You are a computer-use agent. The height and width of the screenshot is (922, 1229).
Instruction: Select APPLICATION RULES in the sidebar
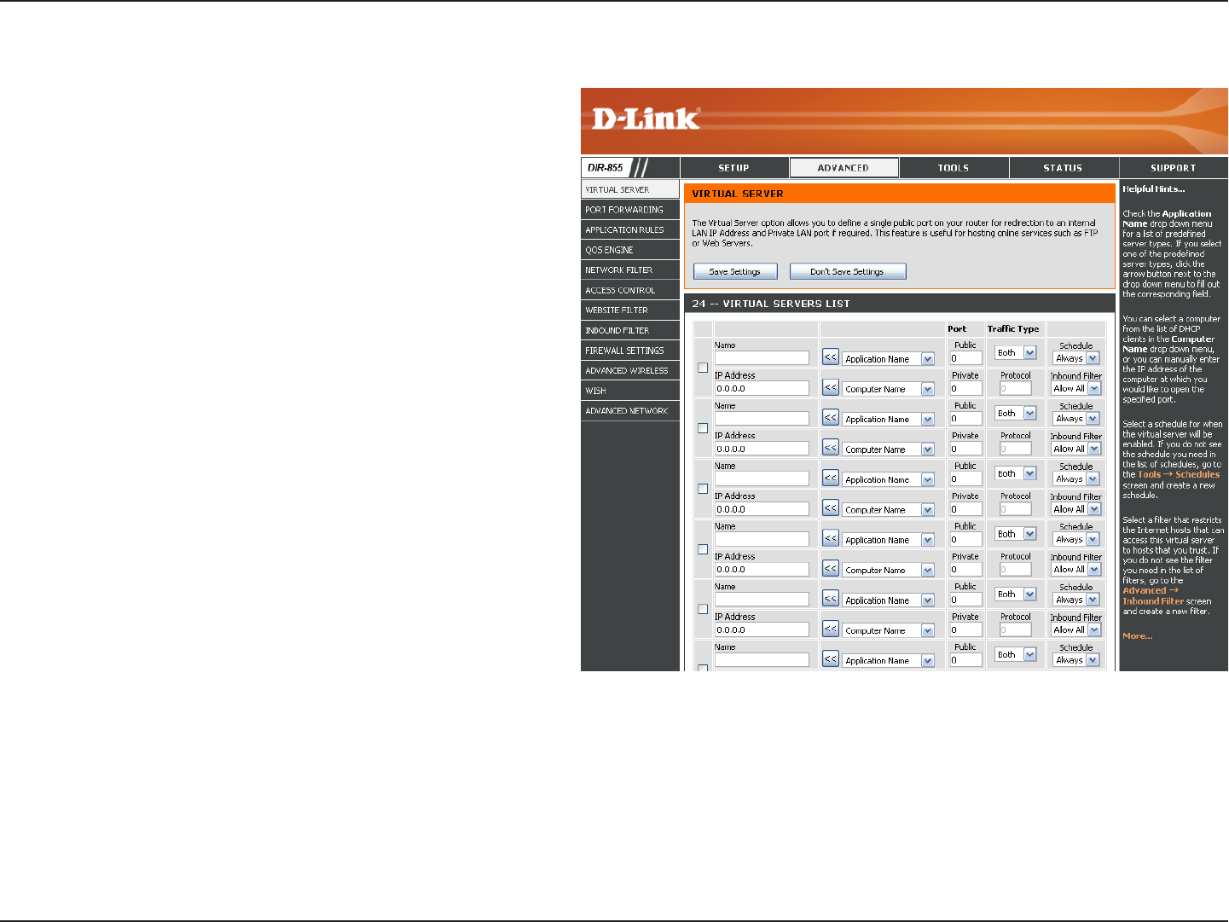click(x=630, y=229)
